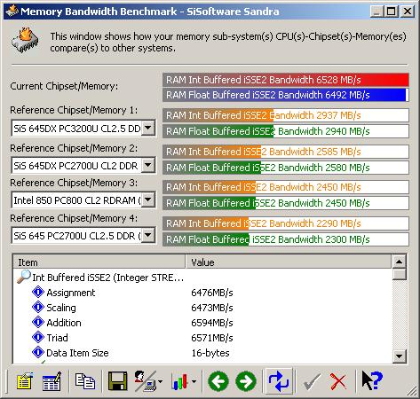This screenshot has height=399, width=420.
Task: Click the copy pages icon
Action: pos(85,381)
